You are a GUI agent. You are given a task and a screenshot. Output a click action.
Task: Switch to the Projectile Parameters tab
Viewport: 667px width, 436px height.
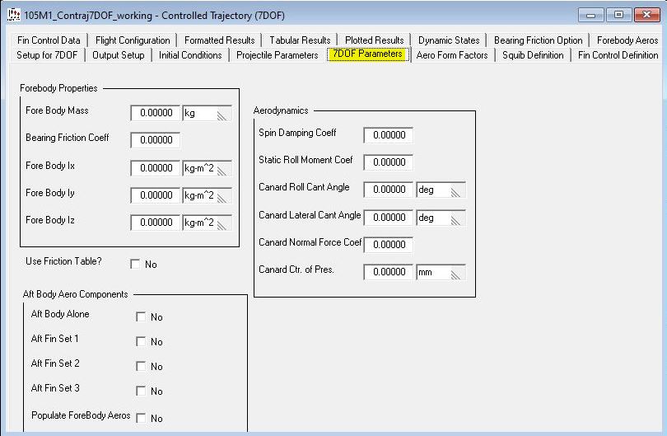[x=277, y=55]
